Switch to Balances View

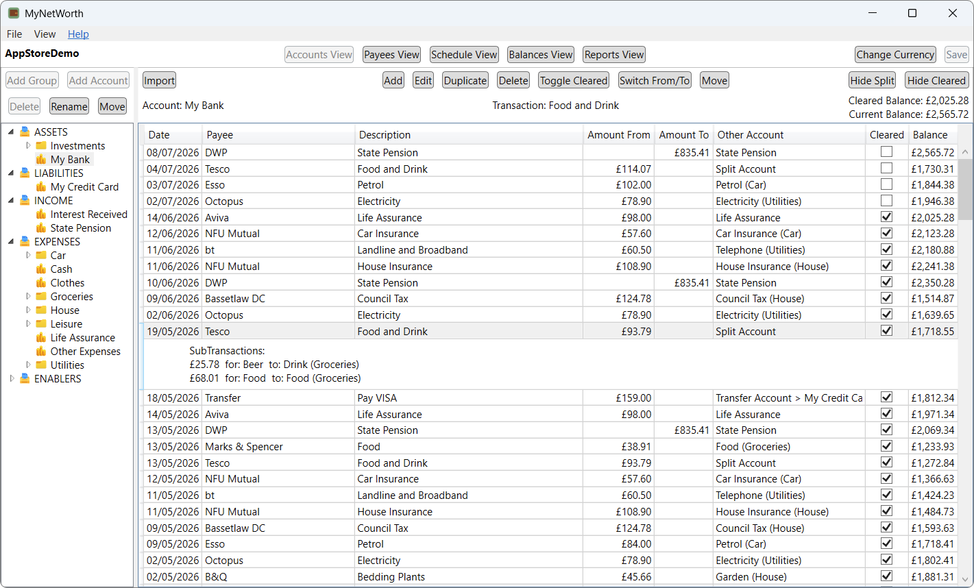[541, 55]
